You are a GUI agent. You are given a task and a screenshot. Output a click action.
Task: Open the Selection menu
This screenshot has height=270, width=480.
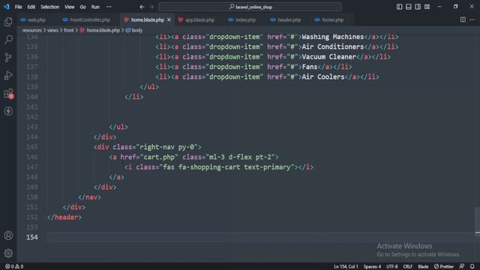pyautogui.click(x=50, y=7)
